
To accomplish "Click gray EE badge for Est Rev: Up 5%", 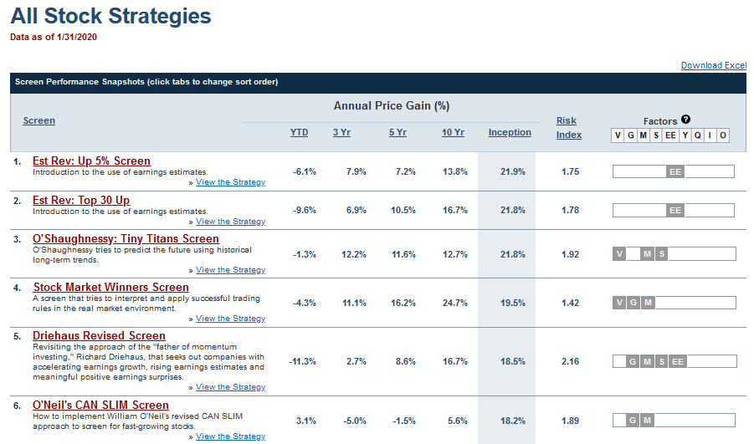I will [675, 171].
